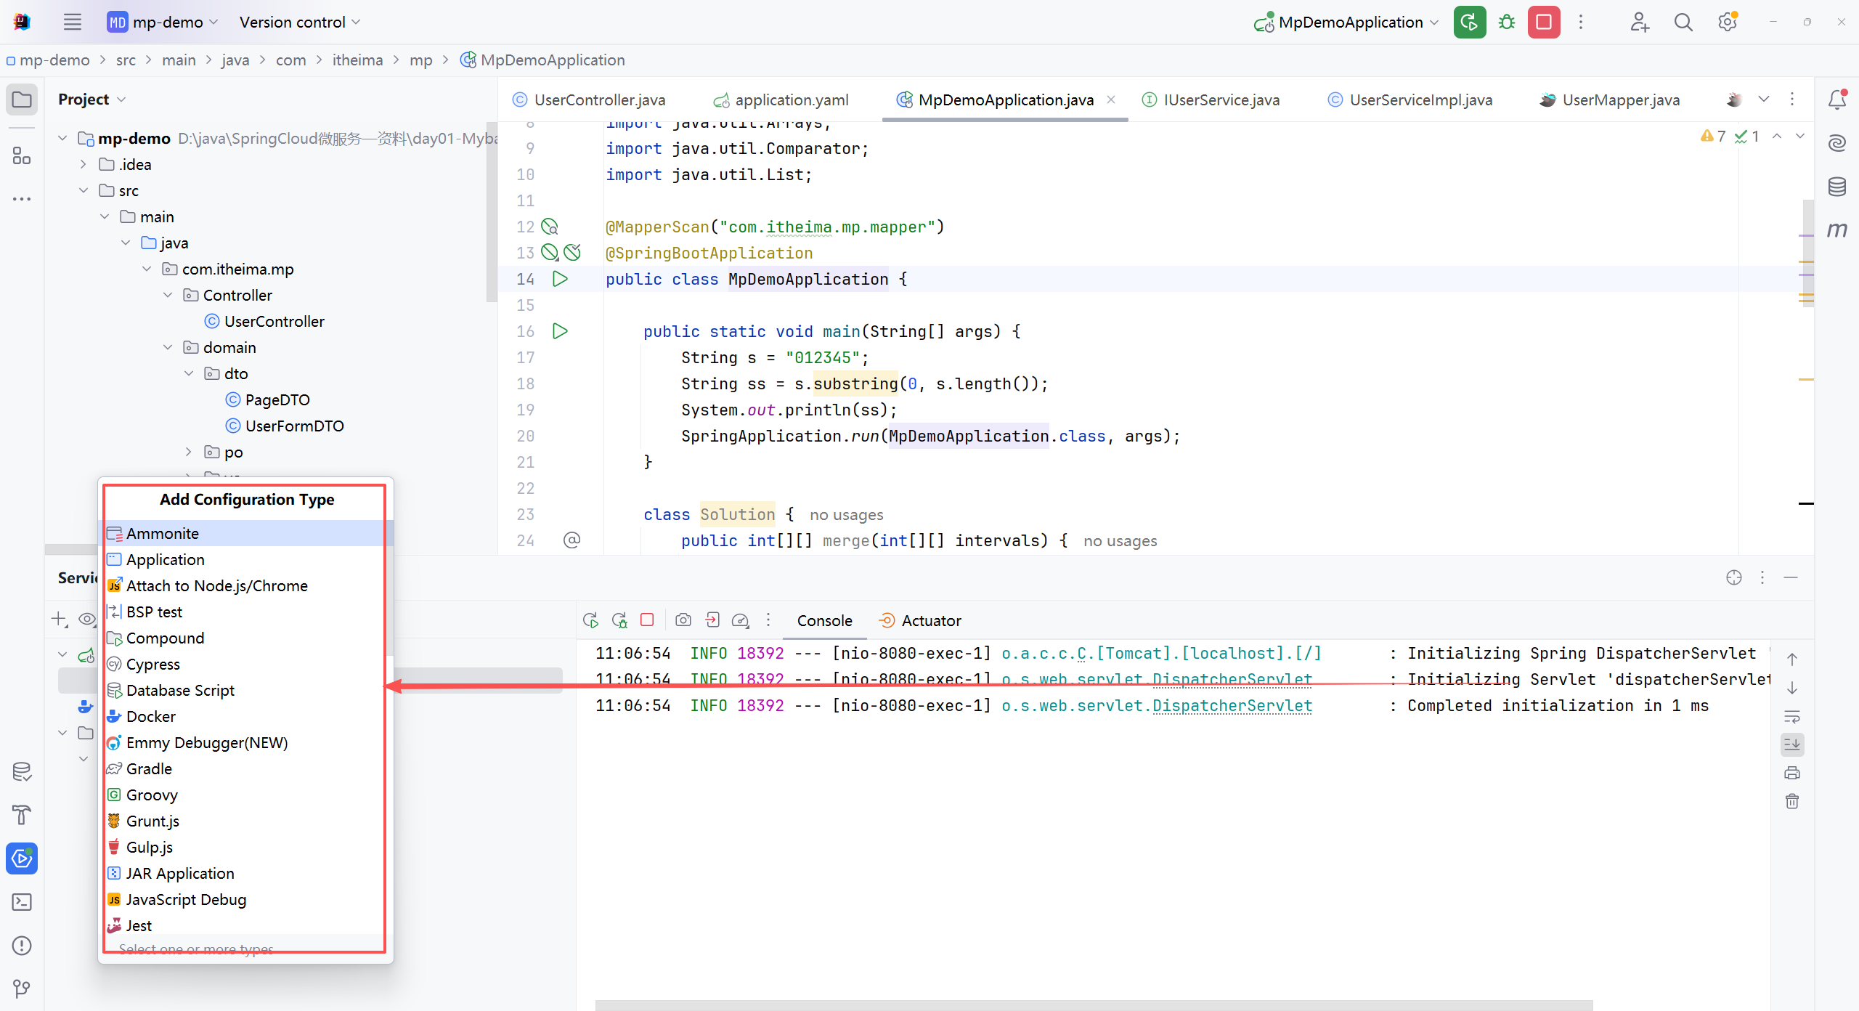Viewport: 1859px width, 1011px height.
Task: Click the Clear All trash icon in console
Action: 1792,801
